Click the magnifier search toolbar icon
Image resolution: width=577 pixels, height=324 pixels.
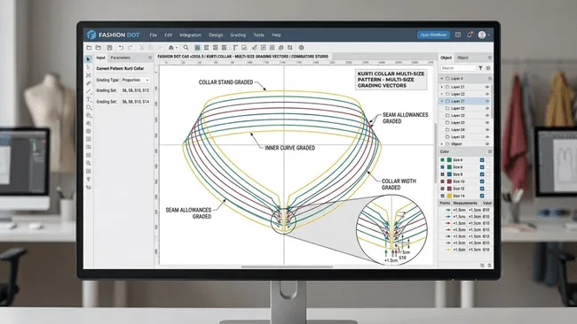[186, 47]
